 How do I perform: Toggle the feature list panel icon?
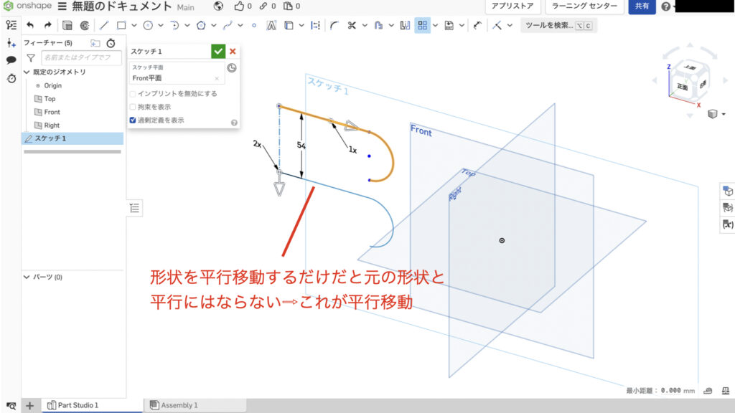pyautogui.click(x=11, y=25)
